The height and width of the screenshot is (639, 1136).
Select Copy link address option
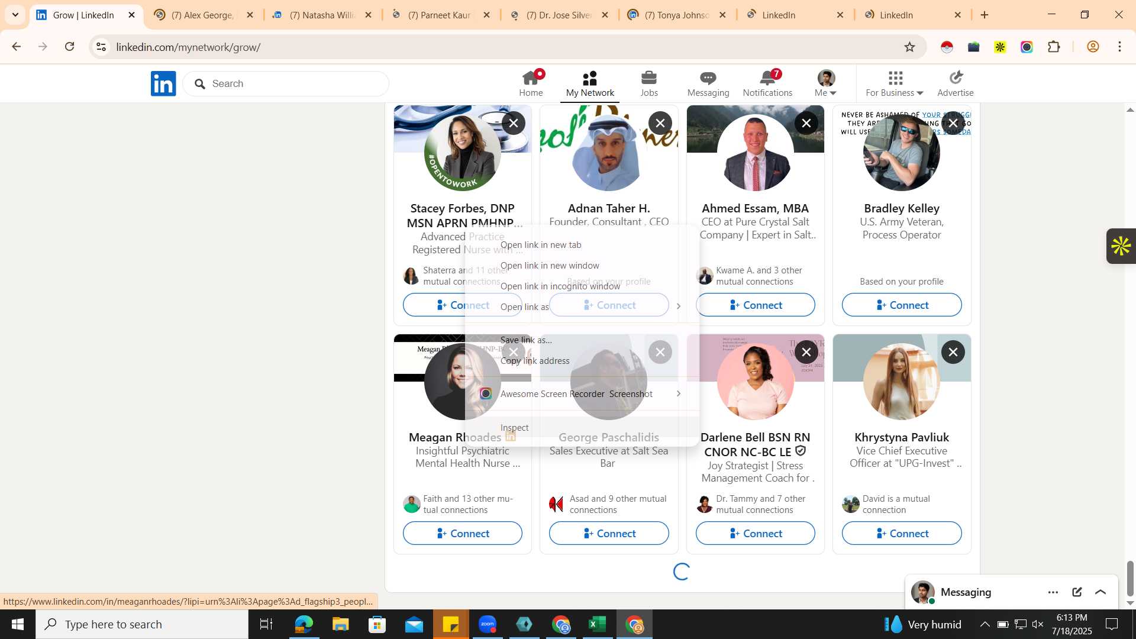pos(582,361)
